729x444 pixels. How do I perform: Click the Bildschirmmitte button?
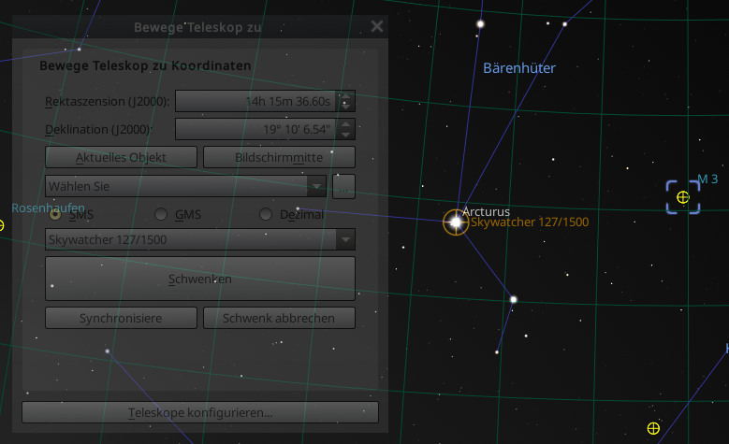[x=279, y=157]
